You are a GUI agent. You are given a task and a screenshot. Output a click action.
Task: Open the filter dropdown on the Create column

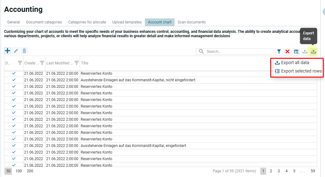coord(42,63)
